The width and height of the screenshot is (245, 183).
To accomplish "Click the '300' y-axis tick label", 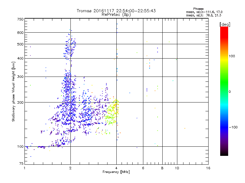I will pos(21,77).
